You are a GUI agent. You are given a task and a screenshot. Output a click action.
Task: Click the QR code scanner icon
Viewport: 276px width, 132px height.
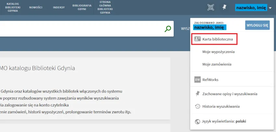pyautogui.click(x=211, y=7)
